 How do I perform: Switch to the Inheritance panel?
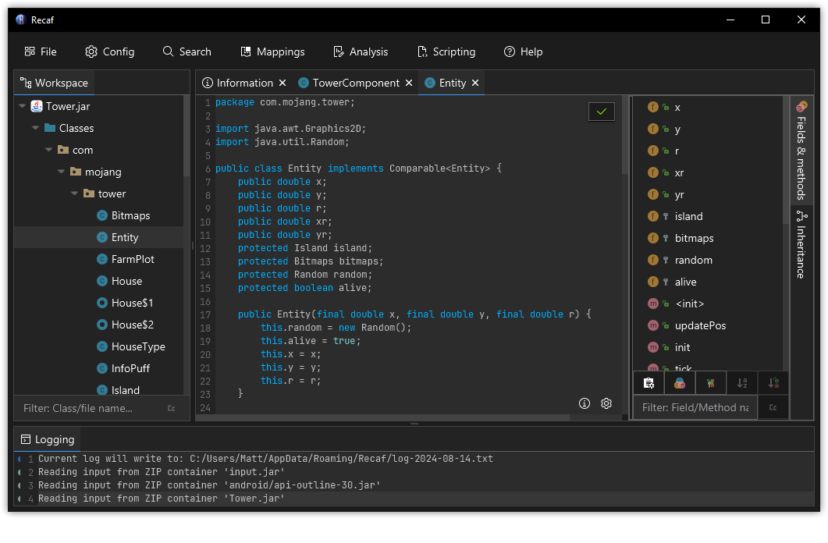(802, 243)
